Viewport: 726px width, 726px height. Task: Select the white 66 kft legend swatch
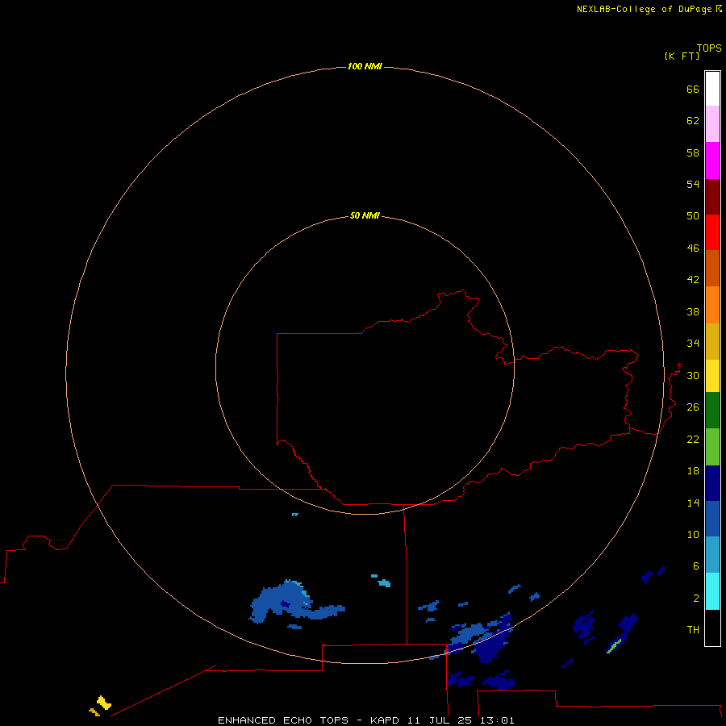712,89
